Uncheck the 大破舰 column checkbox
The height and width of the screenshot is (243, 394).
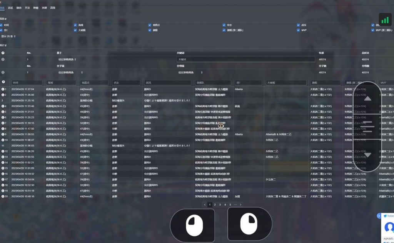(75, 30)
